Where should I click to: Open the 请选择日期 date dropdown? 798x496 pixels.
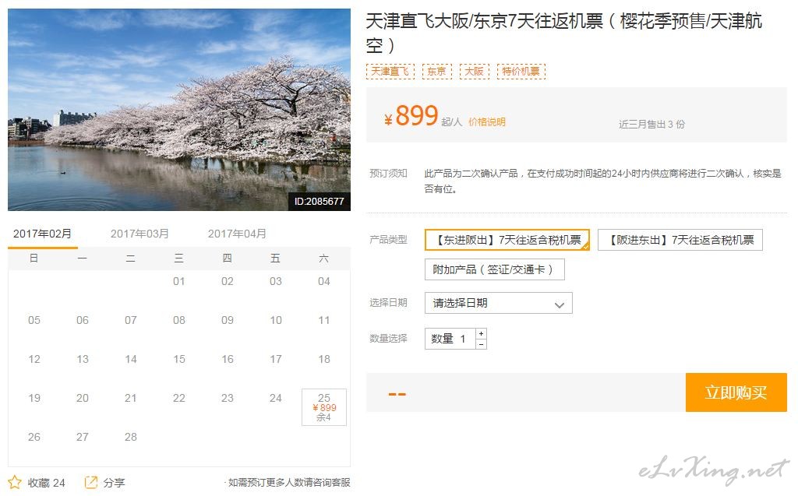pos(498,303)
